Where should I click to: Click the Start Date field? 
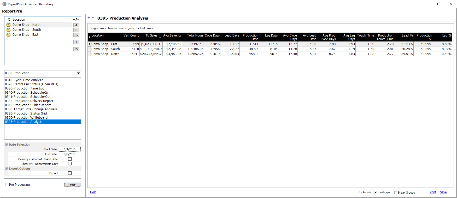point(70,149)
